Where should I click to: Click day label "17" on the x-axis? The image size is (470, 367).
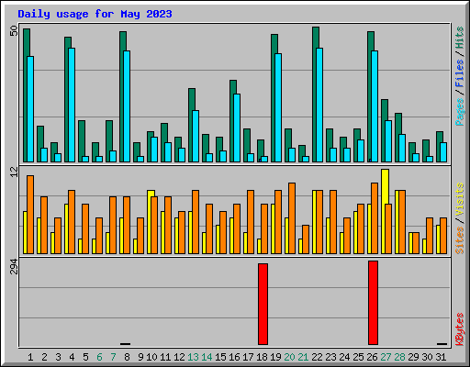coord(248,357)
